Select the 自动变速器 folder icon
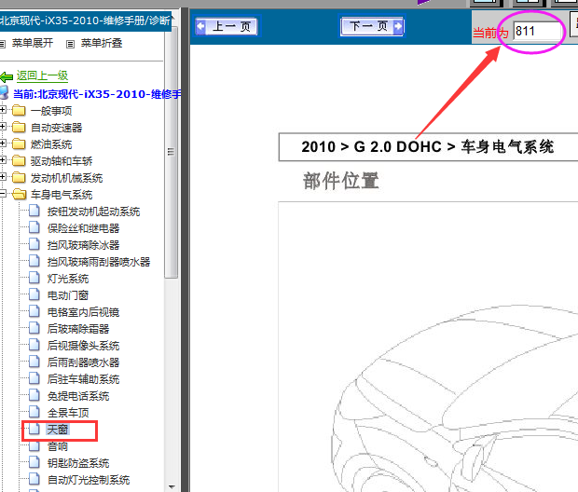The width and height of the screenshot is (578, 492). click(x=19, y=127)
